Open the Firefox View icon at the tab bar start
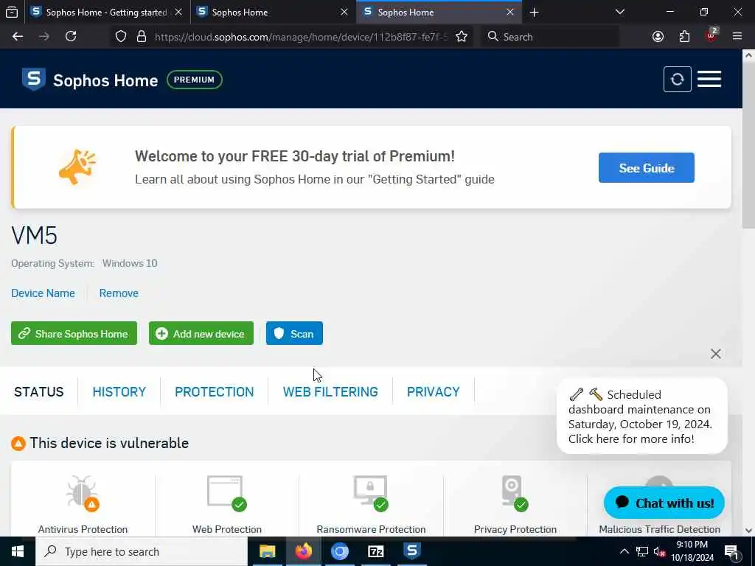The width and height of the screenshot is (755, 566). [12, 13]
